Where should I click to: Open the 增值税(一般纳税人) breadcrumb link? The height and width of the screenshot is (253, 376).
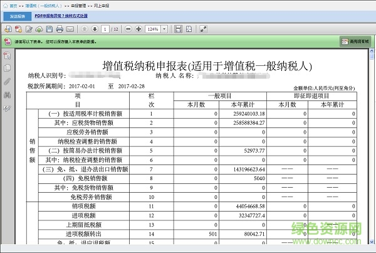(x=43, y=6)
